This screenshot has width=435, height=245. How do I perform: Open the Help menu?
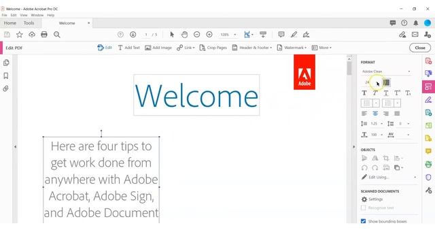coord(50,15)
